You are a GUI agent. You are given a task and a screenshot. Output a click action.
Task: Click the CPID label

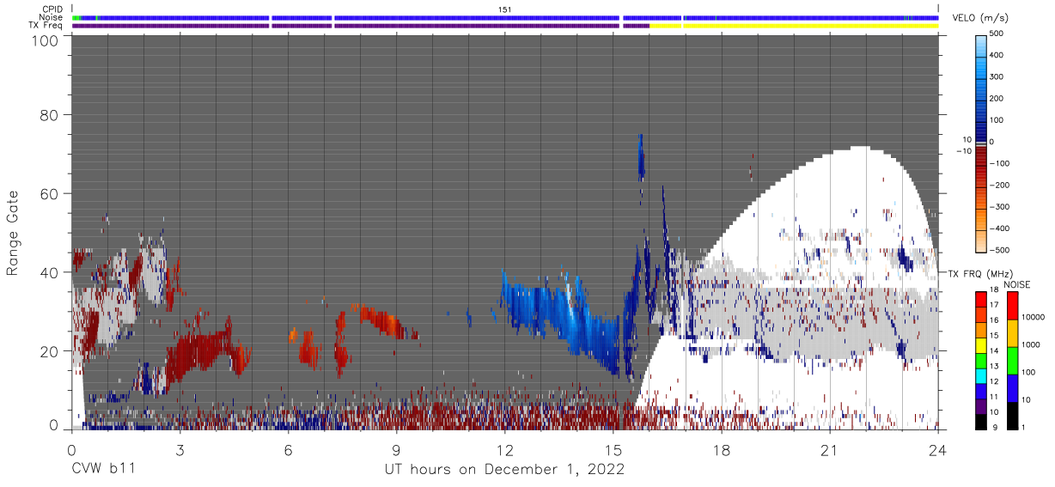(54, 9)
